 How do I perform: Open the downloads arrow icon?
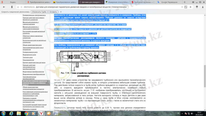click(203, 7)
